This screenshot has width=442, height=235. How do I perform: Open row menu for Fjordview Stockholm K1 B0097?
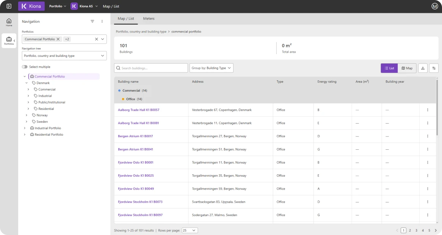[x=428, y=215]
